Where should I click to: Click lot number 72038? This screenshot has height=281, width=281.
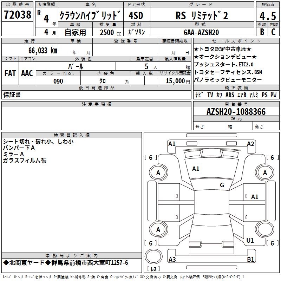17,14
